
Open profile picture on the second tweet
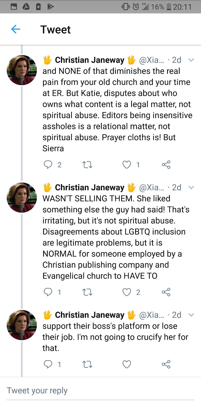22,197
